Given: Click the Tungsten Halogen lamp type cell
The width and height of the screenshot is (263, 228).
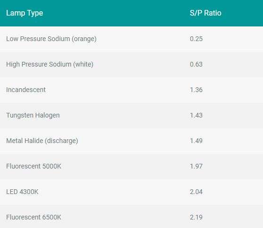Looking at the screenshot, I should (33, 116).
